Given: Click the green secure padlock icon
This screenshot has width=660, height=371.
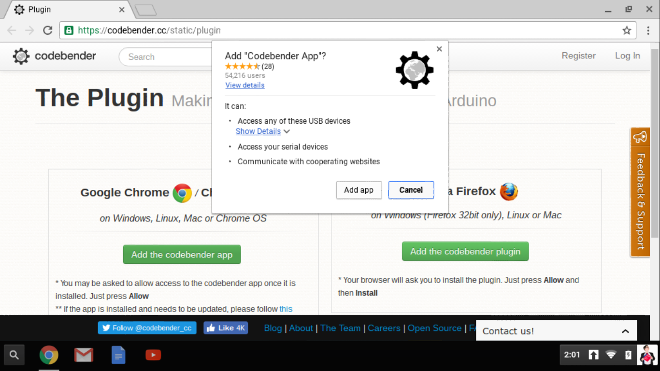Looking at the screenshot, I should (x=69, y=30).
